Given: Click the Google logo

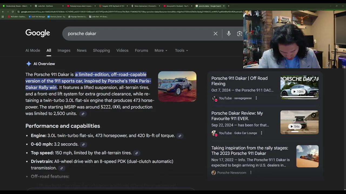Looking at the screenshot, I should (38, 33).
